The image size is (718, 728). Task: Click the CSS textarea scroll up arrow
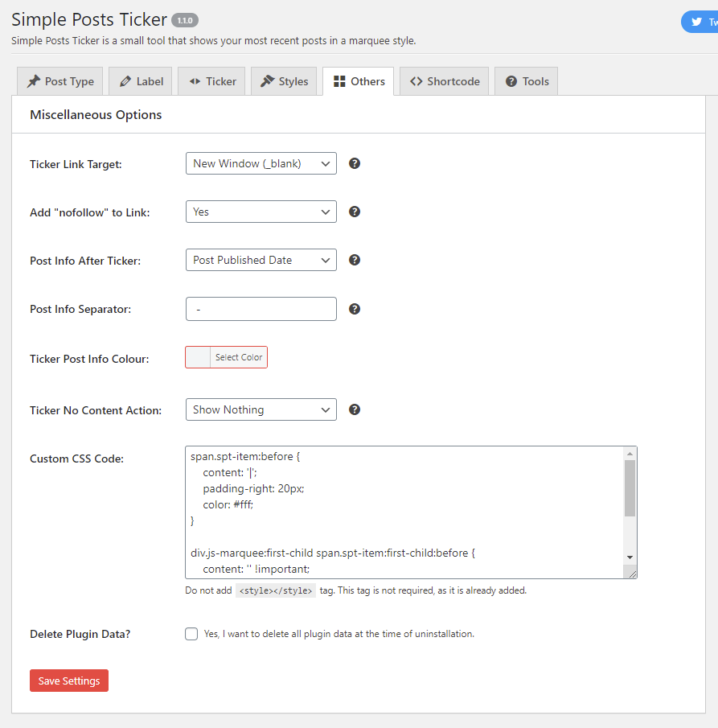(x=630, y=454)
